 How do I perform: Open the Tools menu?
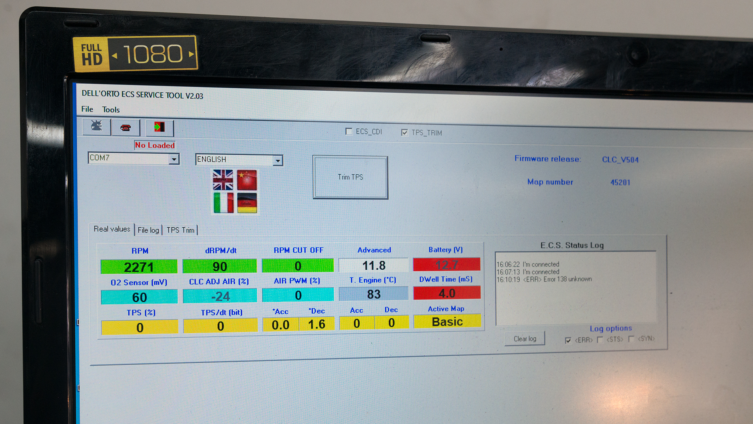click(111, 110)
